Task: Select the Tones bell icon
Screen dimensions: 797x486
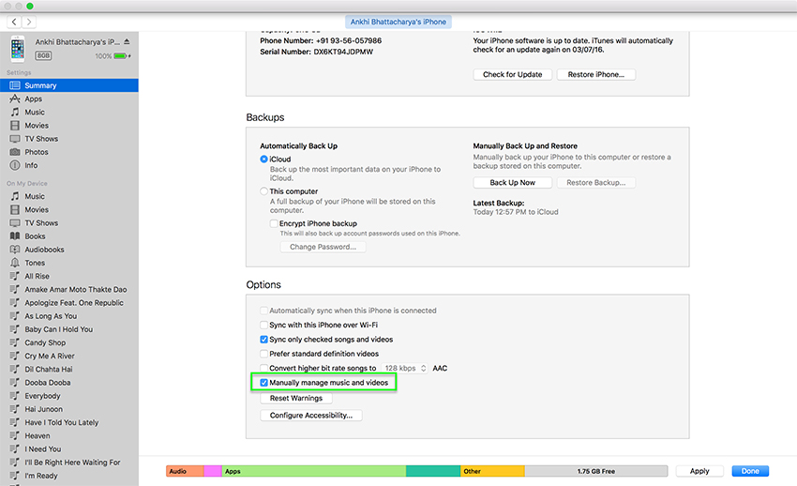Action: coord(15,263)
